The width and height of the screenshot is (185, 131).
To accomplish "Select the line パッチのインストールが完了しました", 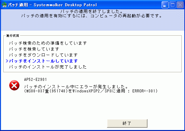I will pos(48,67).
